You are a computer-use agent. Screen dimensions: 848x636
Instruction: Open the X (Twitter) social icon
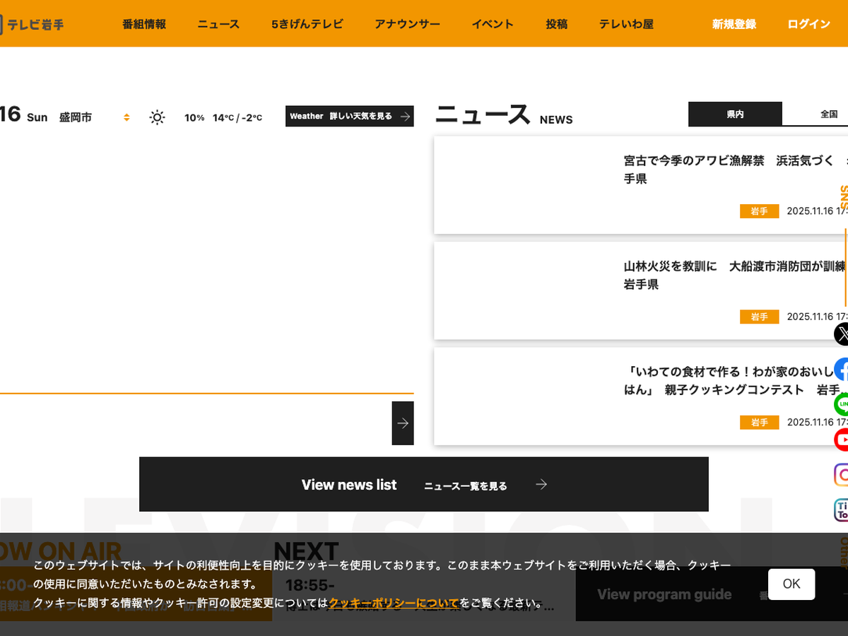(x=841, y=334)
